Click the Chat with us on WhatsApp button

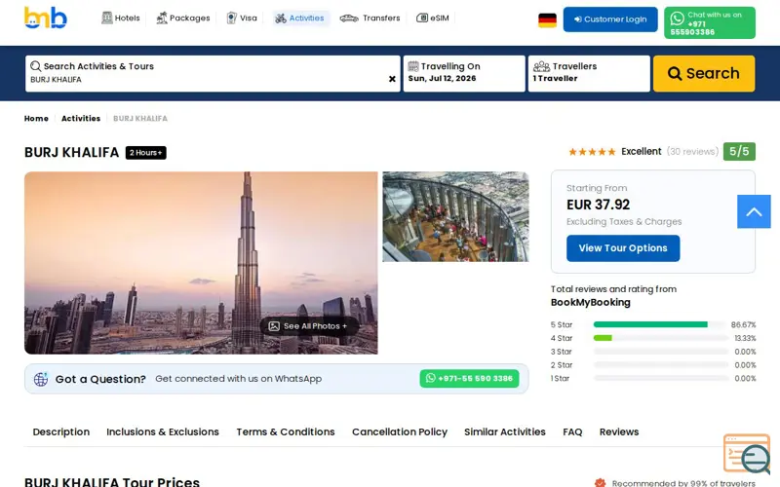coord(710,22)
